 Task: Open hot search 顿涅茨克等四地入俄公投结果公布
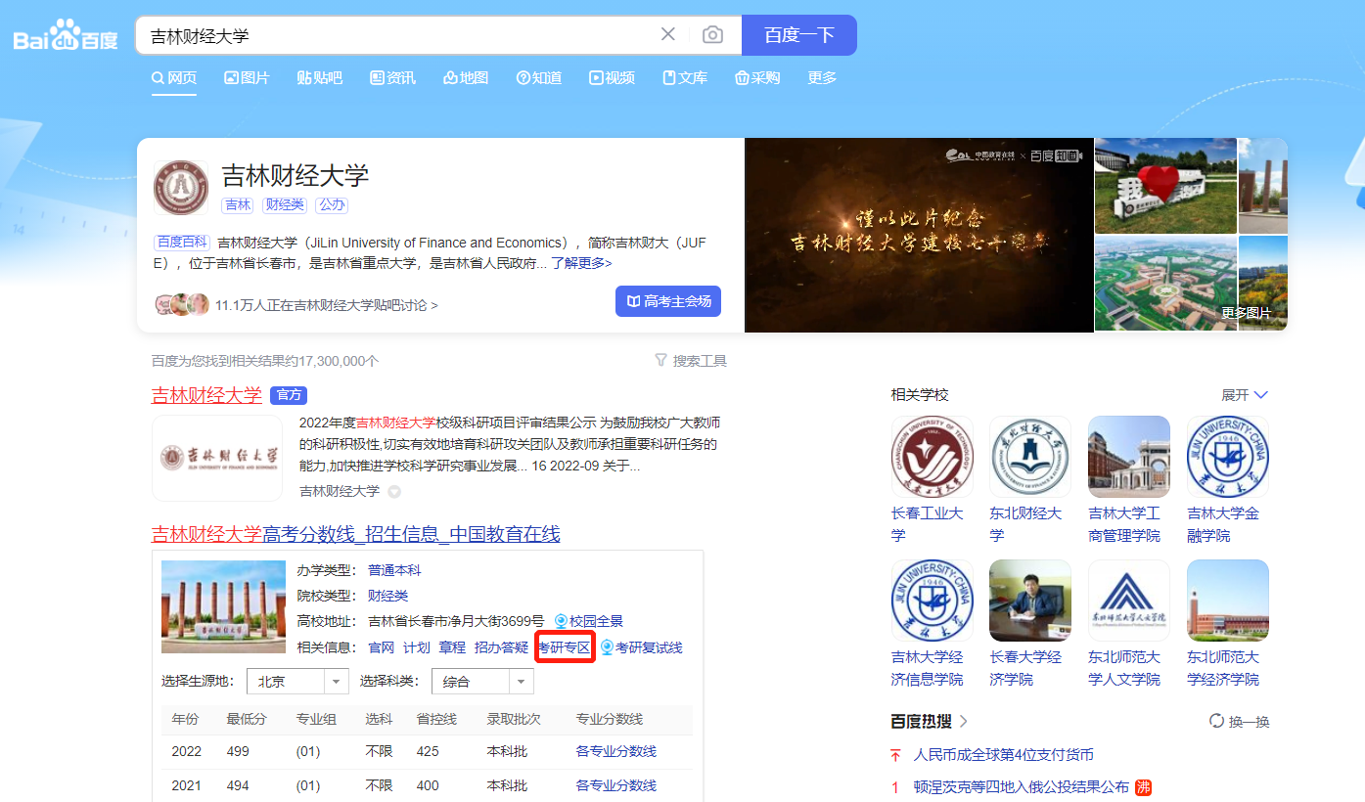click(x=1022, y=786)
